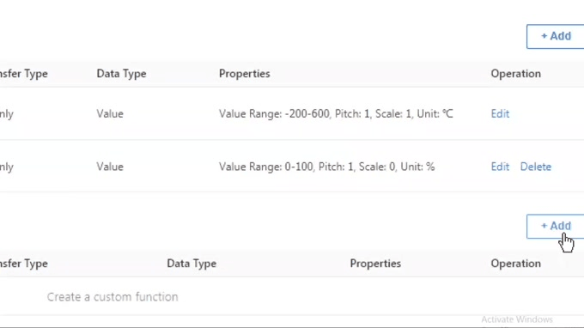Image resolution: width=584 pixels, height=328 pixels.
Task: Edit the 0-100 % value range row
Action: pos(500,167)
